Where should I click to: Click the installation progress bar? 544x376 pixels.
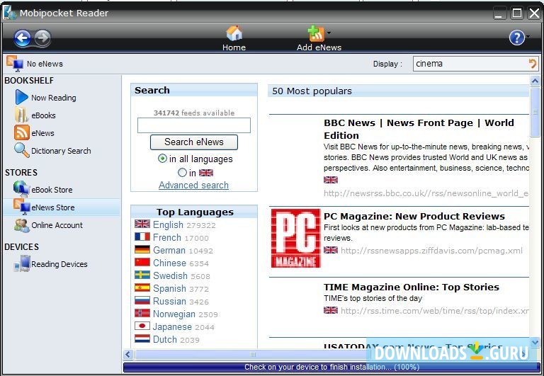(x=331, y=367)
